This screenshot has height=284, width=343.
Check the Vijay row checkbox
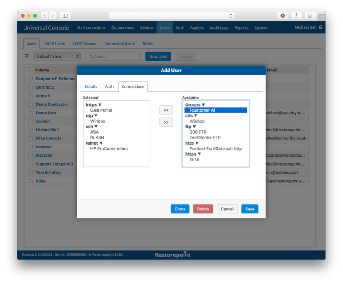point(30,181)
